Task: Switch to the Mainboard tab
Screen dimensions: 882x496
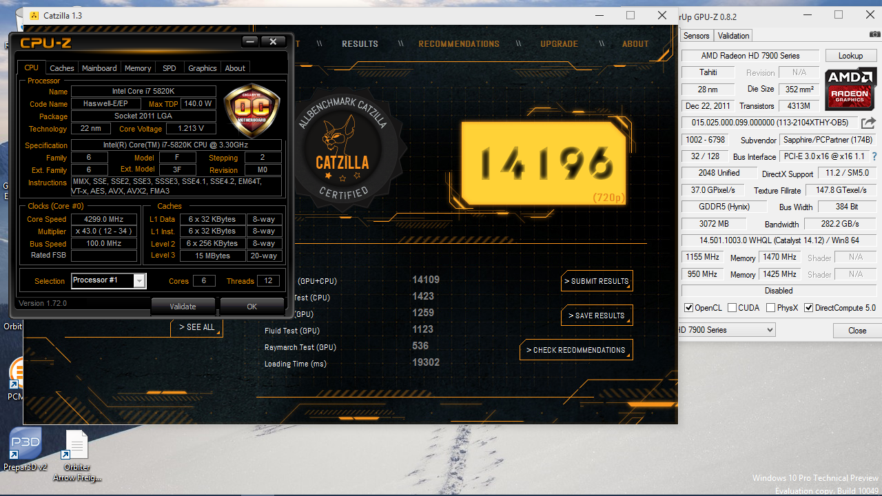Action: (x=99, y=68)
